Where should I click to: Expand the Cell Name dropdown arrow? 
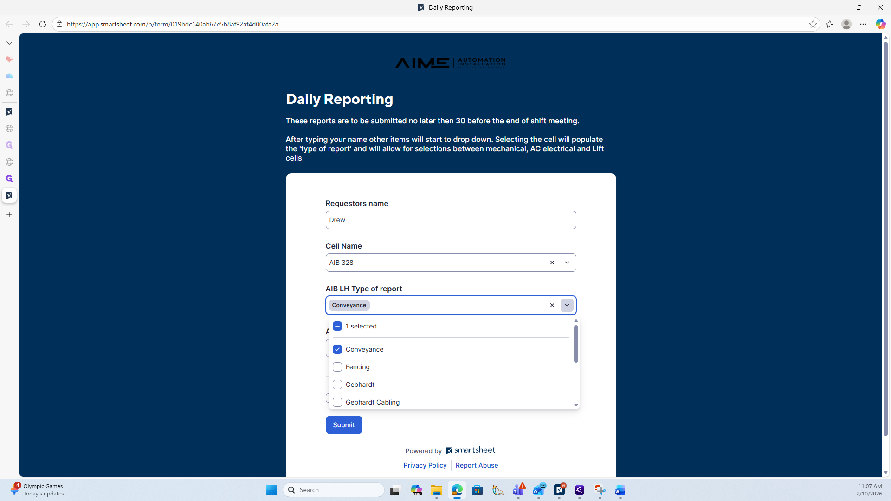tap(567, 263)
